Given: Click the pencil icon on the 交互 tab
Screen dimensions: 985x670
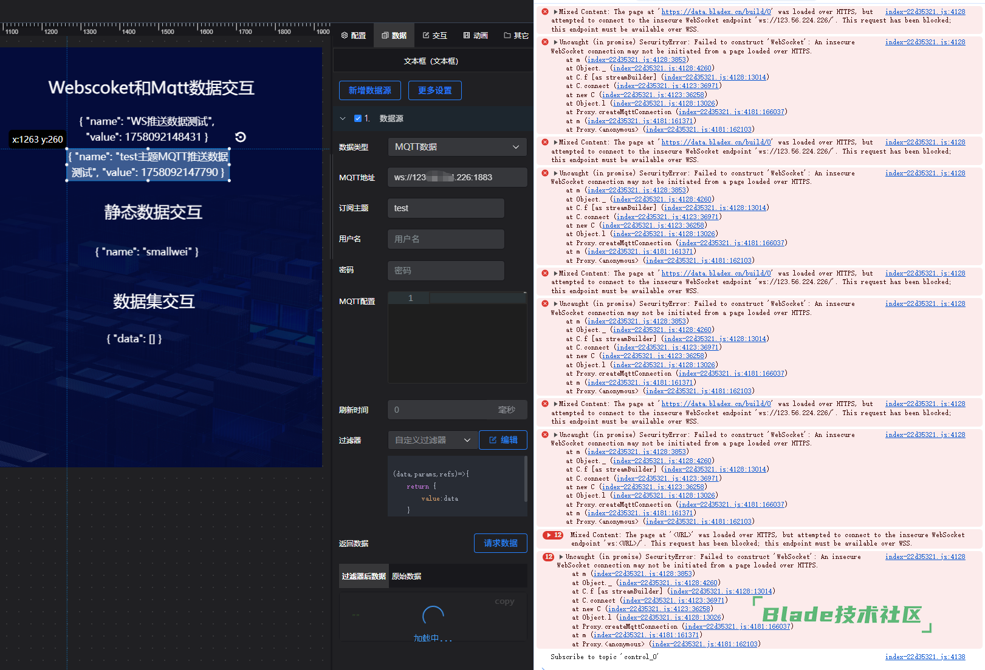Looking at the screenshot, I should (426, 36).
